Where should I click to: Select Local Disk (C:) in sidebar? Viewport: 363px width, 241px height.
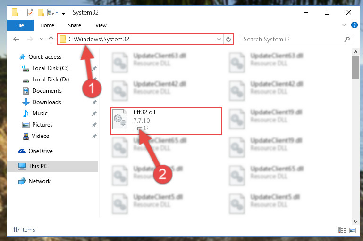[50, 68]
